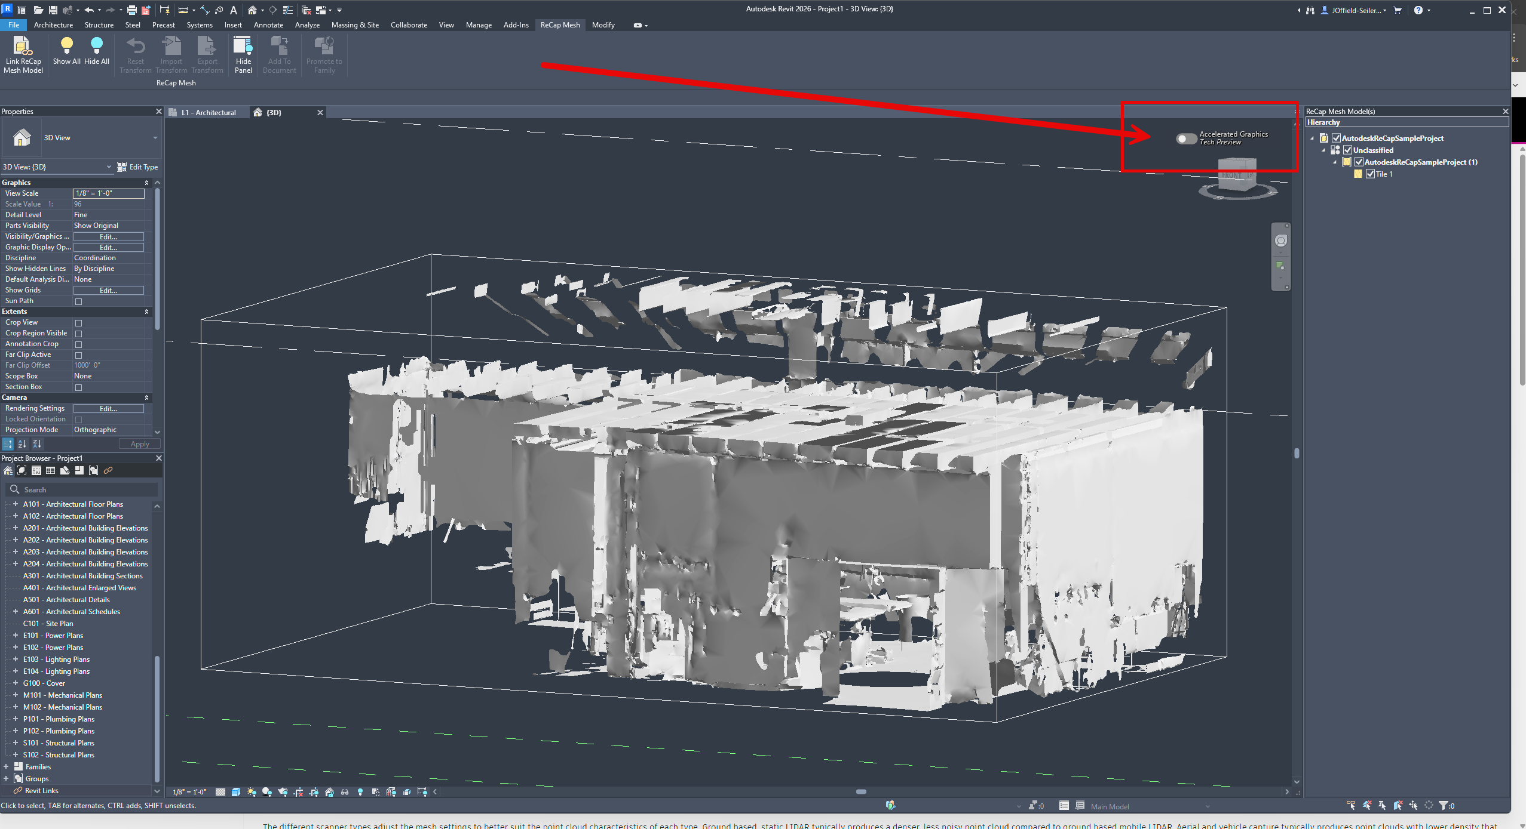This screenshot has height=829, width=1526.
Task: Click the View Scale value field
Action: (x=108, y=193)
